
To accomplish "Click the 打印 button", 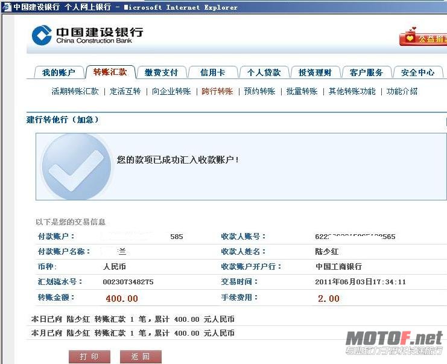I will point(89,357).
